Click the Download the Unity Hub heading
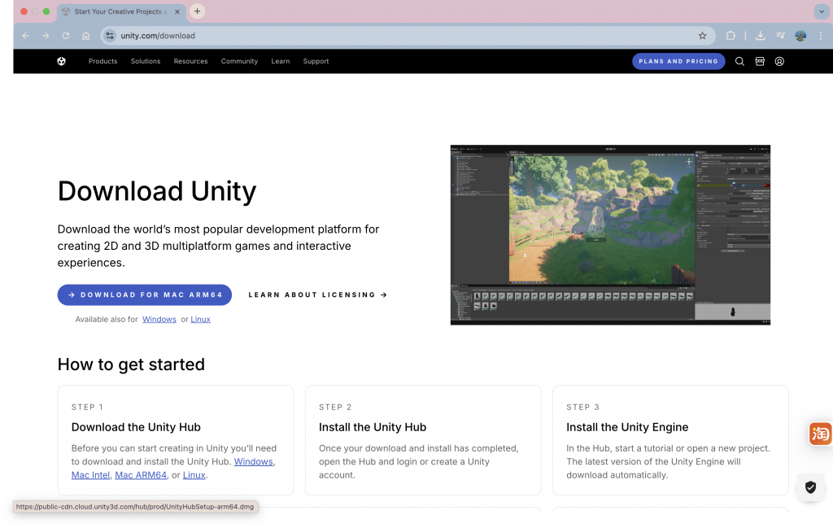Image resolution: width=833 pixels, height=528 pixels. point(136,427)
